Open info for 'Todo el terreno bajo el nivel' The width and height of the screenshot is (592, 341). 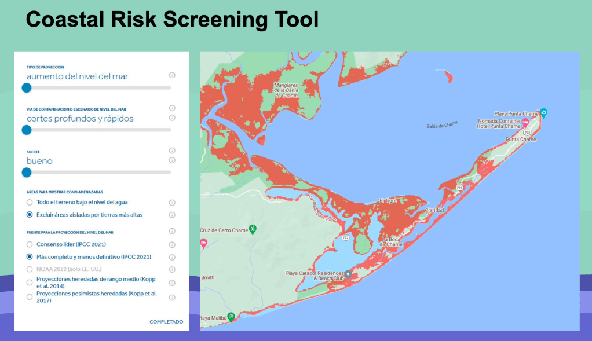[172, 203]
